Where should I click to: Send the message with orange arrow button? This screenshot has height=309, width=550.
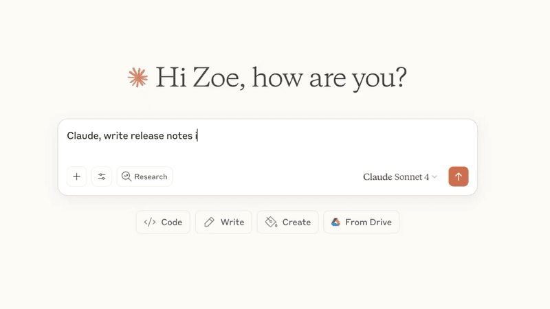click(458, 176)
